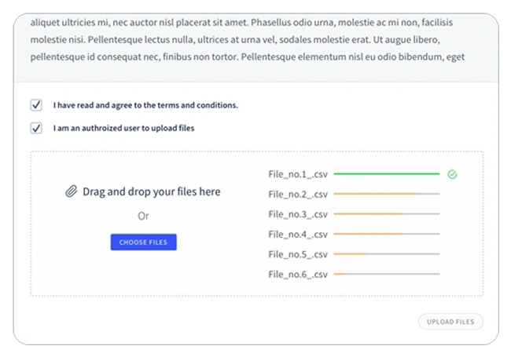Click the File_no.4_.csv progress bar

[387, 234]
